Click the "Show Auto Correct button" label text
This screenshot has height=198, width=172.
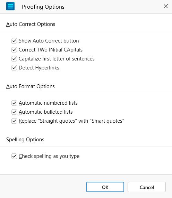(49, 41)
